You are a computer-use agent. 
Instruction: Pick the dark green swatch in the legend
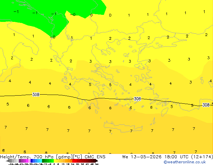click(x=43, y=161)
